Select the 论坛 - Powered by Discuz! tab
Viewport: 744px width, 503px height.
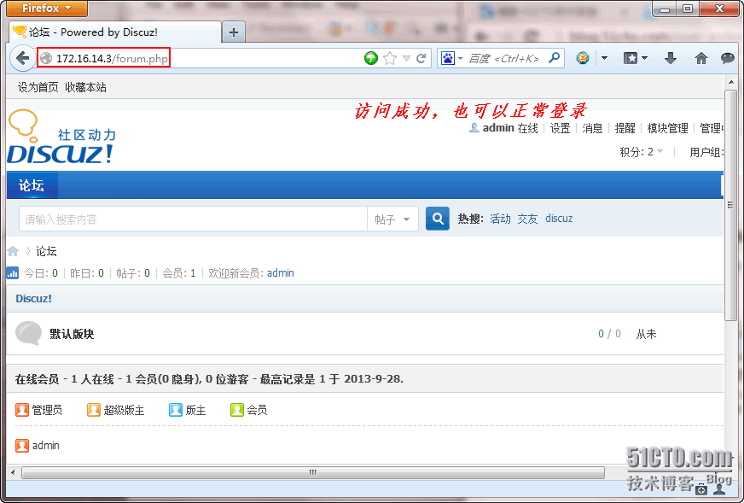click(113, 32)
